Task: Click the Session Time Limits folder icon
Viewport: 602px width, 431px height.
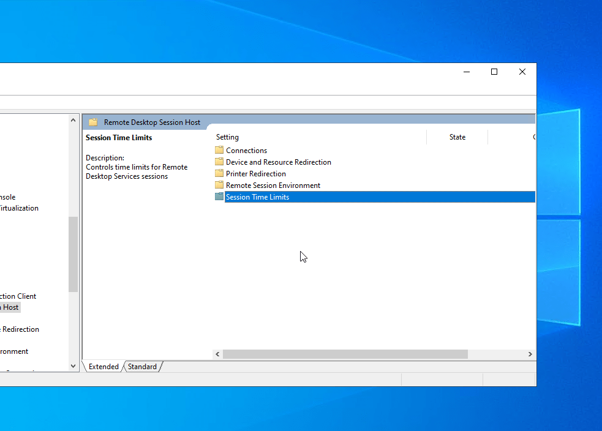Action: 219,197
